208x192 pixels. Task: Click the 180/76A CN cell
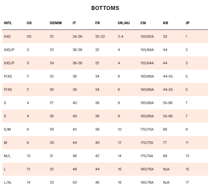(x=147, y=169)
